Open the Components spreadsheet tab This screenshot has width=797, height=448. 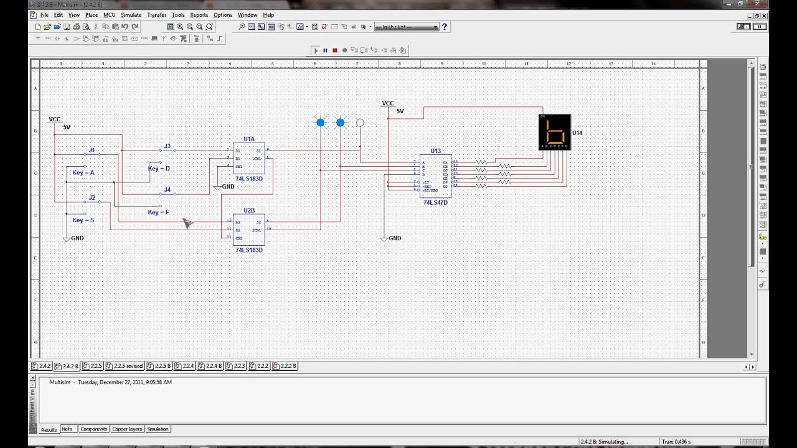tap(93, 429)
